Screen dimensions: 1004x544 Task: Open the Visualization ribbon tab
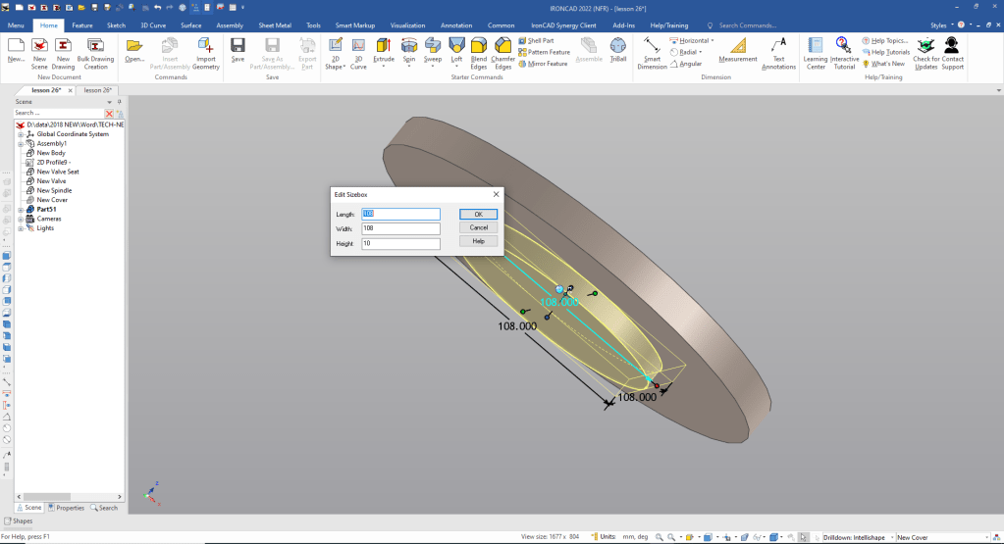click(407, 24)
